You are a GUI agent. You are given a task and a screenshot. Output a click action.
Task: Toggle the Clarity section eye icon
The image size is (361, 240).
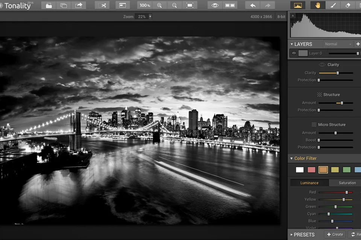322,65
